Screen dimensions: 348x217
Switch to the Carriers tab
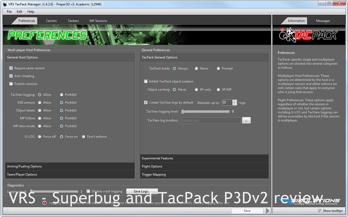[51, 21]
